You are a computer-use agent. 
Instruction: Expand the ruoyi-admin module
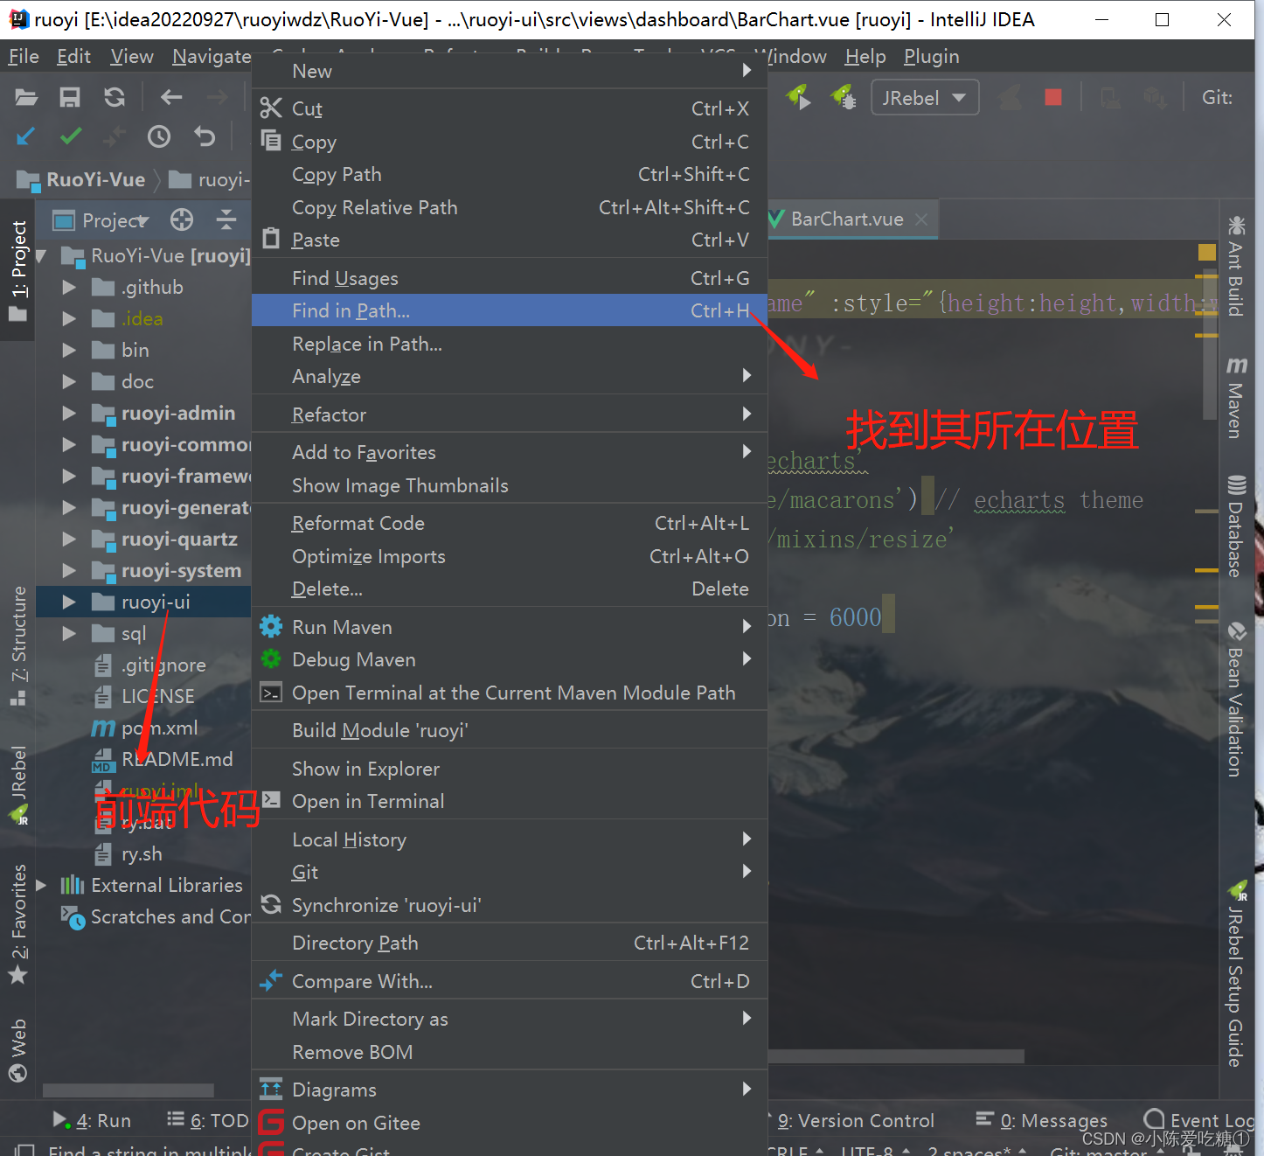[69, 413]
